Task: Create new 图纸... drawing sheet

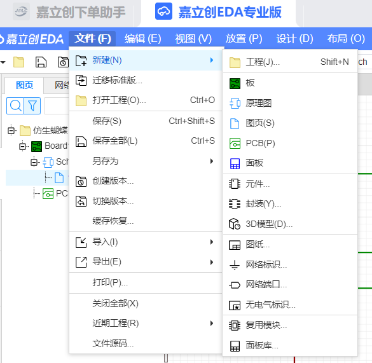Action: (290, 245)
